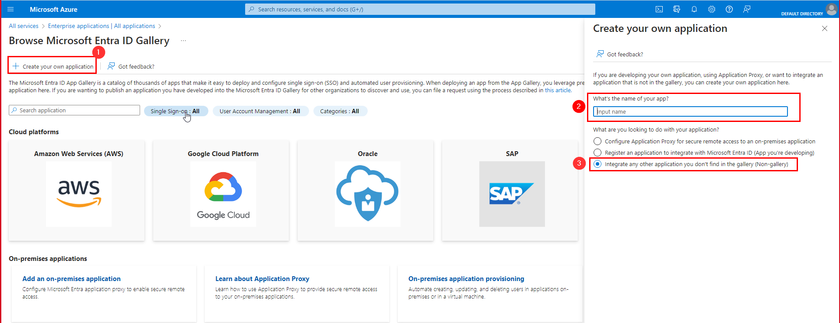Click the top bar feedback icon
Viewport: 840px width, 323px height.
coord(747,9)
